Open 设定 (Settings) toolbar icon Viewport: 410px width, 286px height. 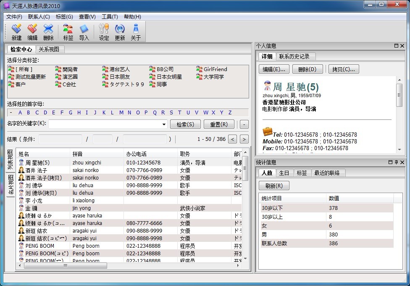pyautogui.click(x=104, y=32)
